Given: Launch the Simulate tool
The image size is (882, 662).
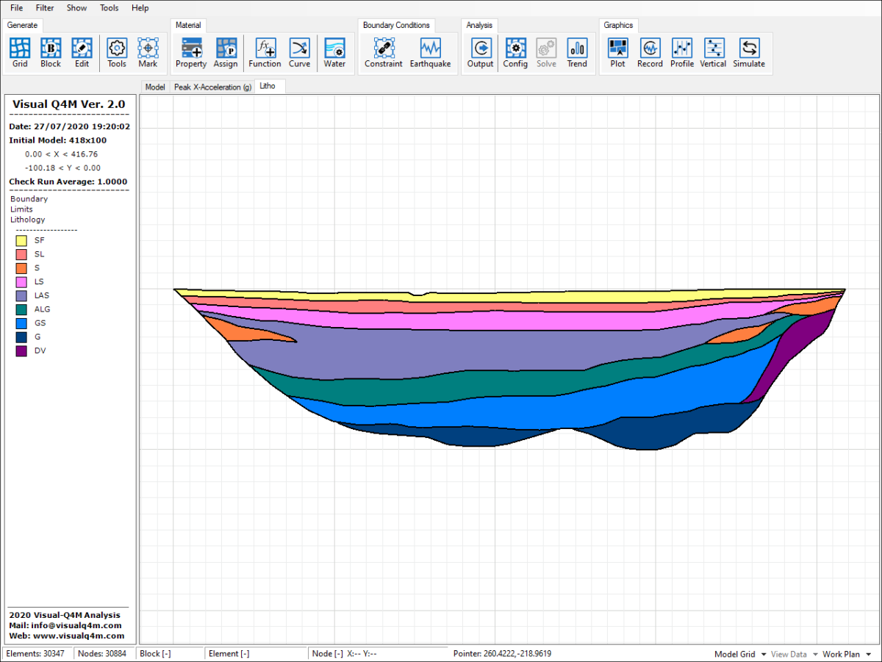Looking at the screenshot, I should click(x=749, y=53).
